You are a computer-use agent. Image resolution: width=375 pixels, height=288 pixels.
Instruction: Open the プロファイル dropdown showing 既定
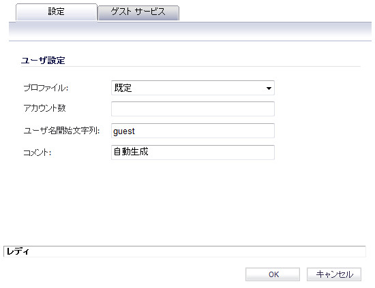tap(193, 88)
